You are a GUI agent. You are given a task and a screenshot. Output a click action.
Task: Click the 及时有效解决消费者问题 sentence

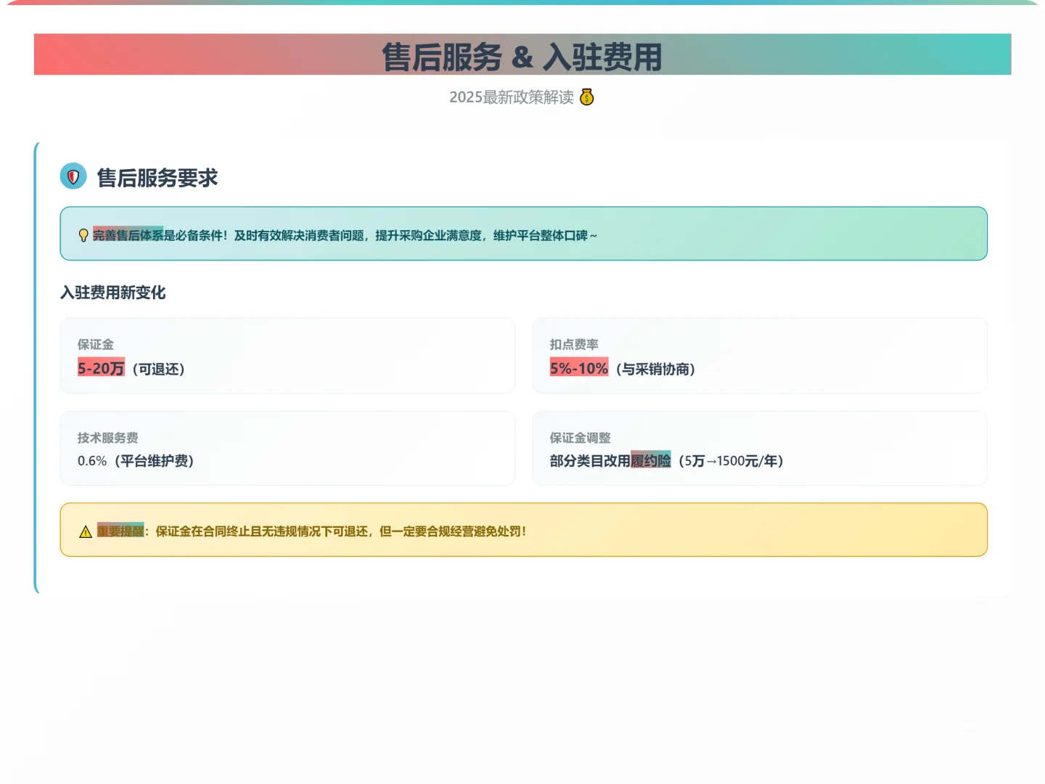415,235
